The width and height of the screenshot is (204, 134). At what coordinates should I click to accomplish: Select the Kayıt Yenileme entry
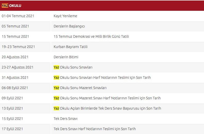pyautogui.click(x=65, y=16)
